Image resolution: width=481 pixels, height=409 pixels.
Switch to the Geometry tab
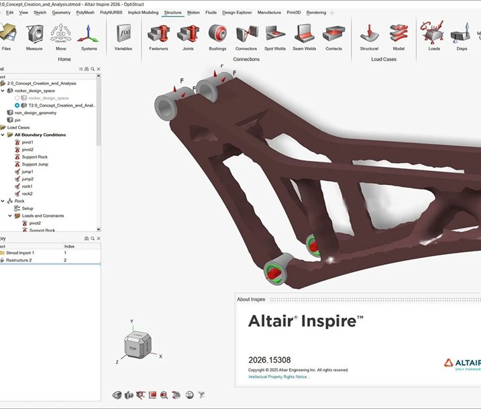[x=61, y=13]
